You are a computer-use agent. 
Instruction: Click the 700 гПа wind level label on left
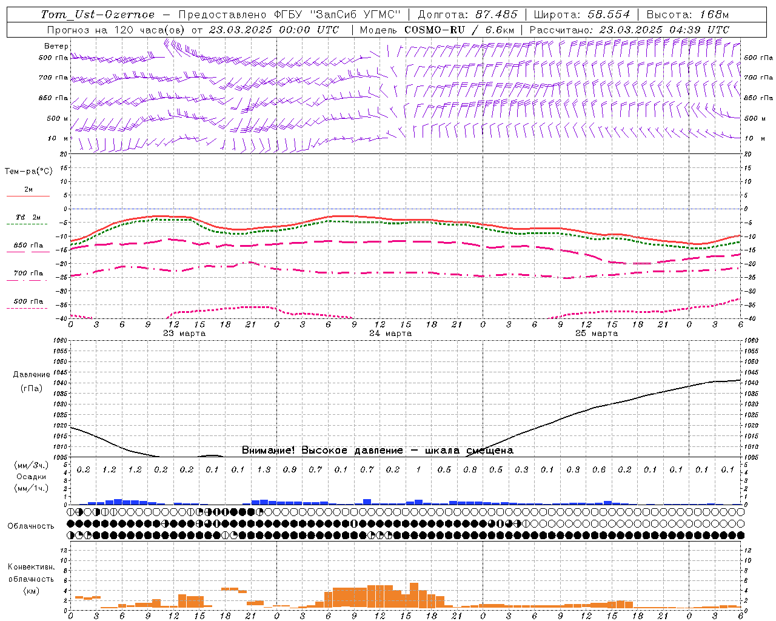pyautogui.click(x=53, y=78)
